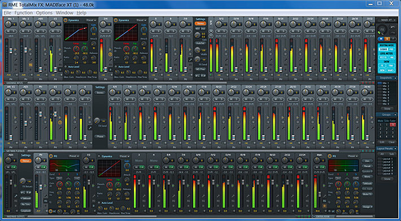Click the Dynamics power icon on Mic channel panel
Screen dimensions: 401x221
click(66, 20)
